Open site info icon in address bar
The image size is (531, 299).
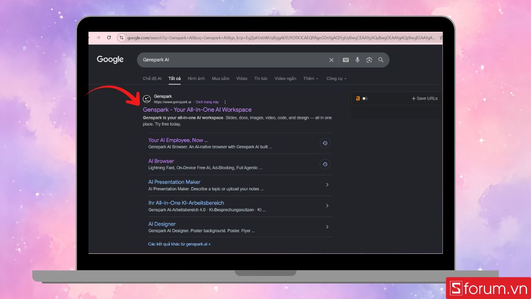[122, 38]
